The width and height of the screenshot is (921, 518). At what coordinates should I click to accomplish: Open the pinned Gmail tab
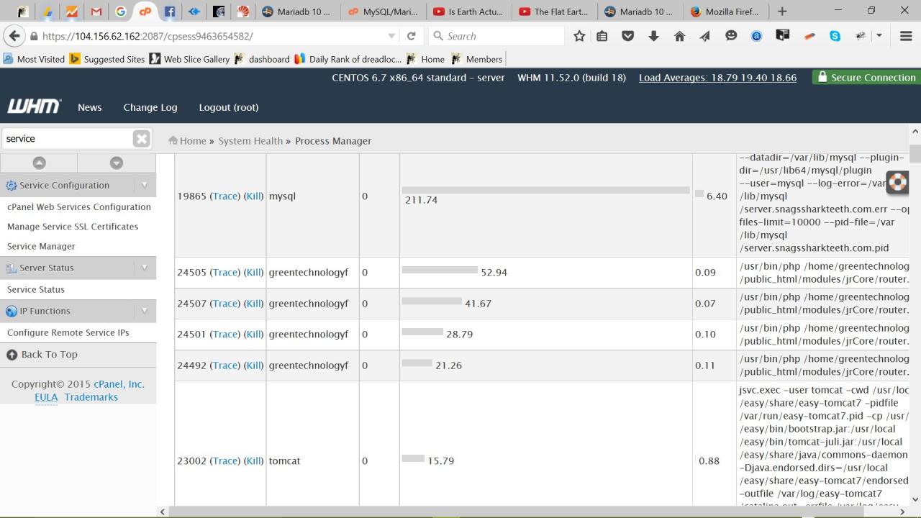95,12
